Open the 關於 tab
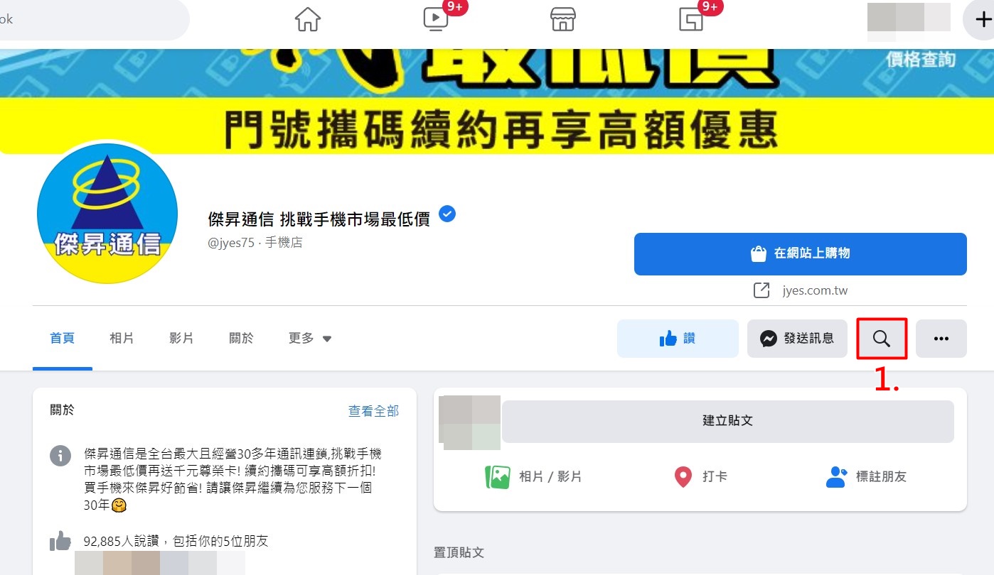 coord(241,339)
